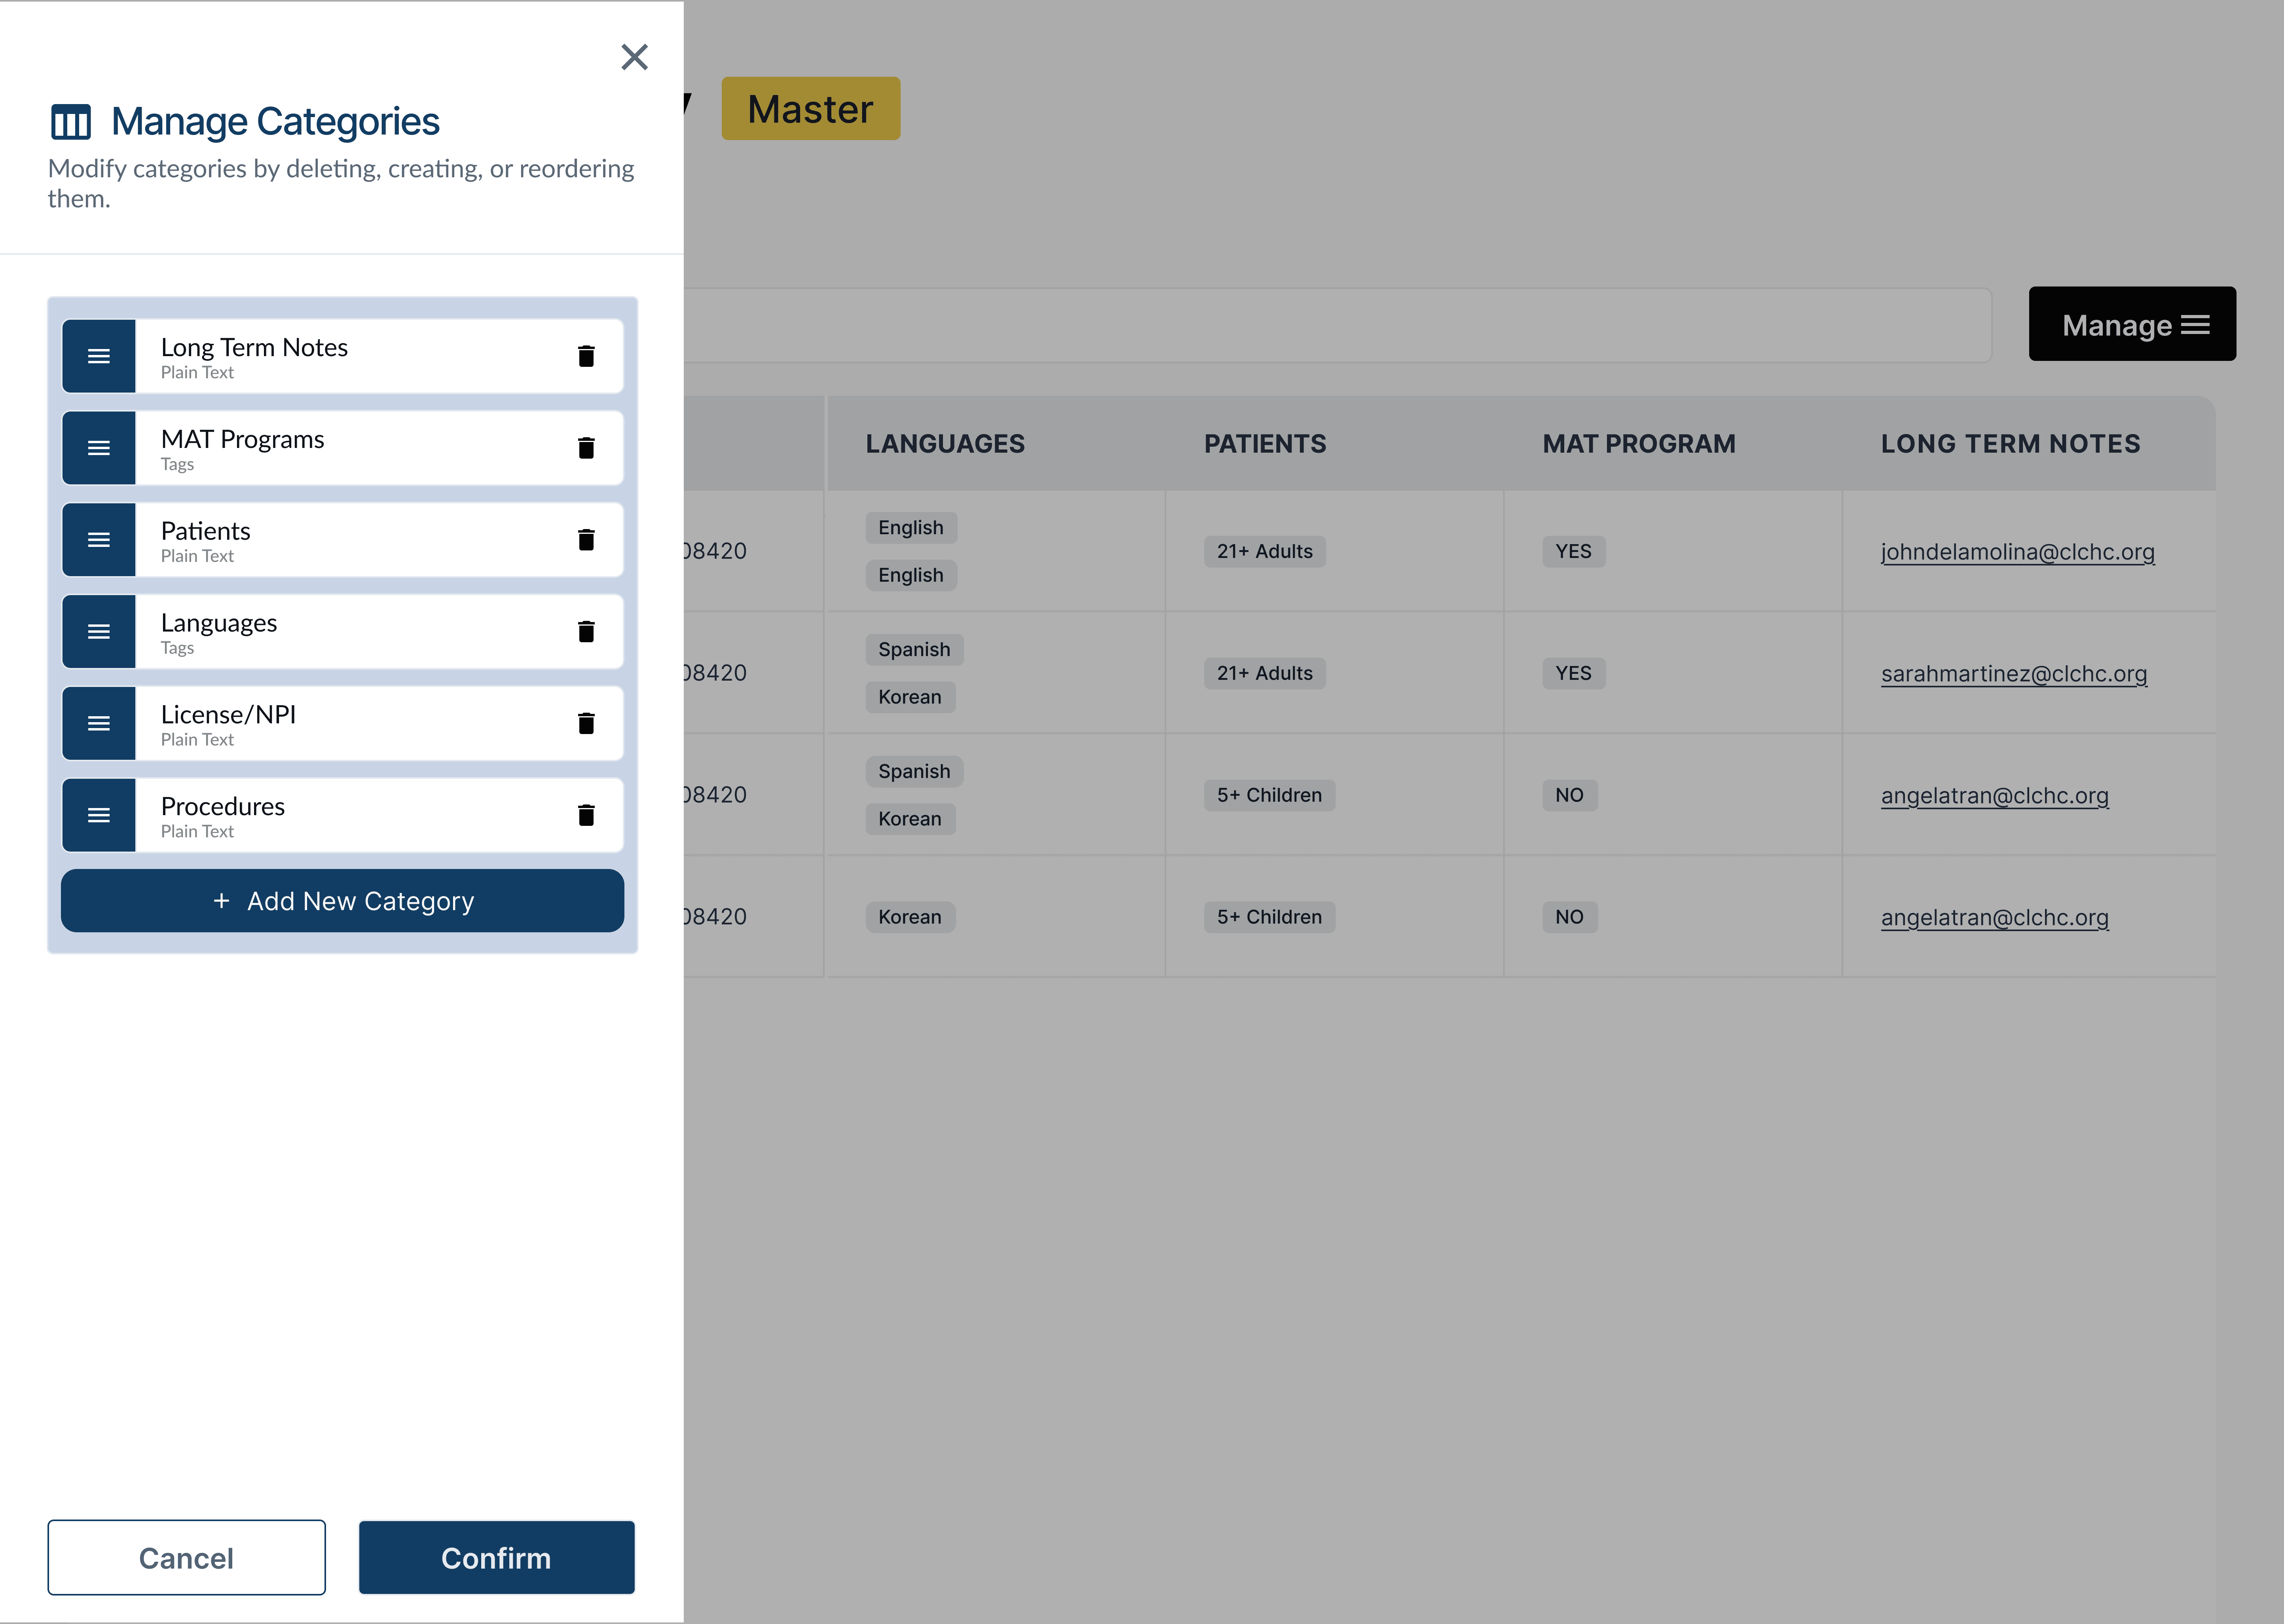Image resolution: width=2284 pixels, height=1624 pixels.
Task: Click trash icon next to License/NPI
Action: click(586, 723)
